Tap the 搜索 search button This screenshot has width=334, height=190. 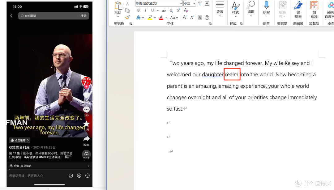pos(83,16)
